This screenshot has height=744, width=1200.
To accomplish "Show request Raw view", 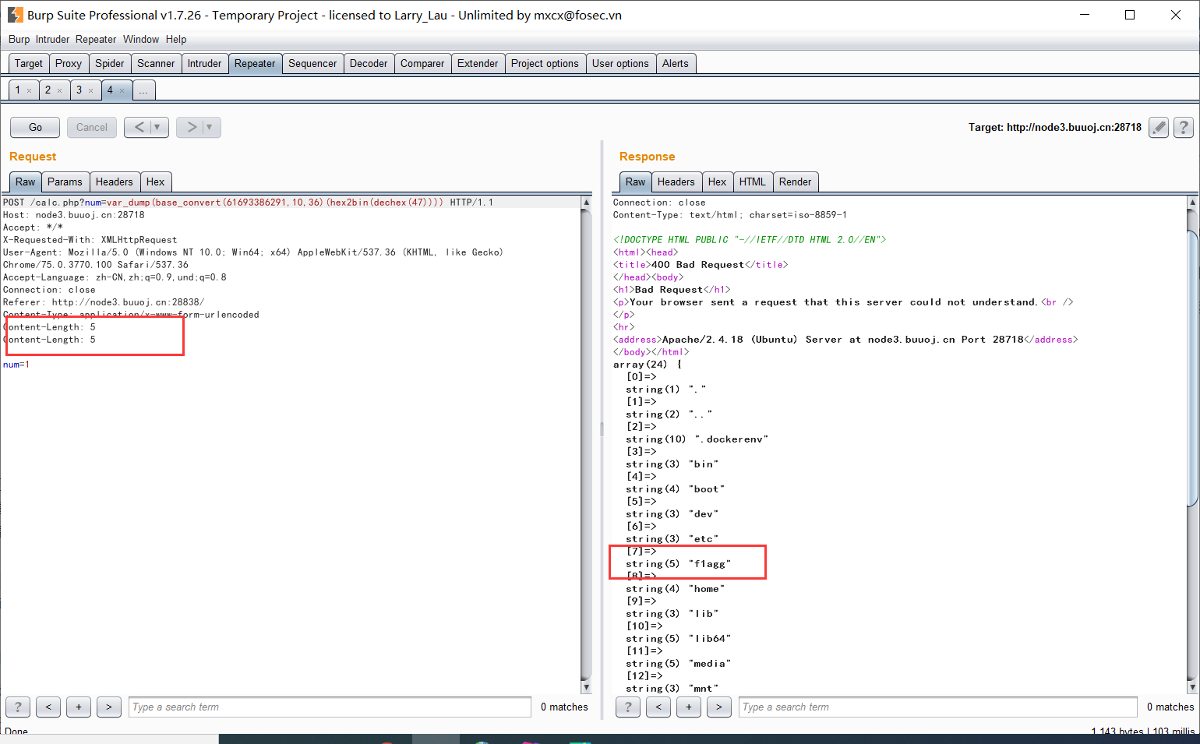I will (26, 182).
